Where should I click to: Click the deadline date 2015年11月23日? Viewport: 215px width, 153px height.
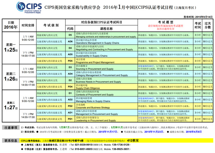[154, 132]
